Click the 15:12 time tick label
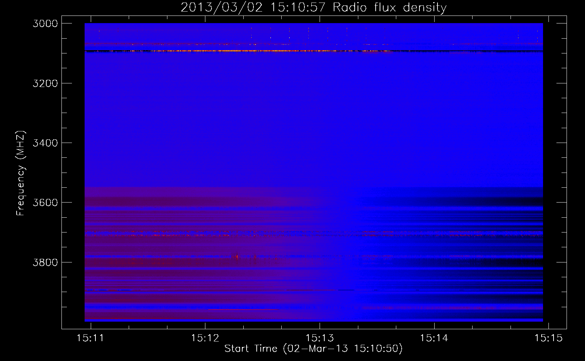This screenshot has width=585, height=361. [205, 338]
